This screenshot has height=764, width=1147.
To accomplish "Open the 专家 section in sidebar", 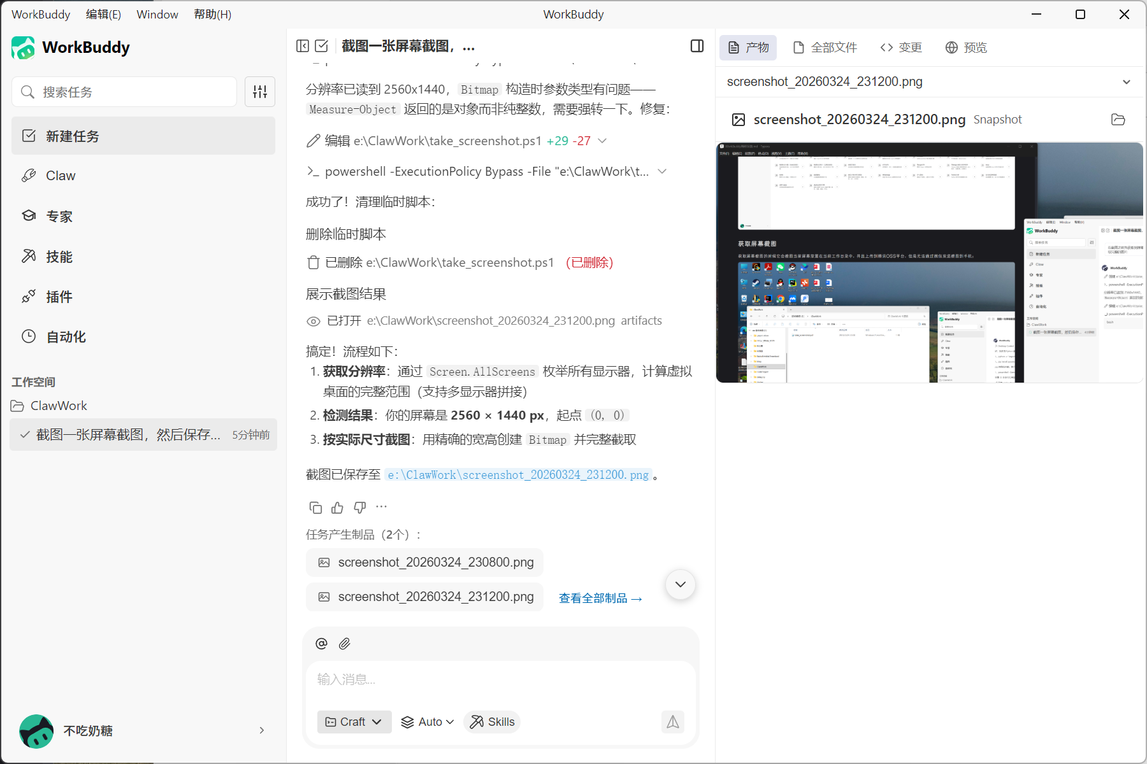I will (143, 216).
